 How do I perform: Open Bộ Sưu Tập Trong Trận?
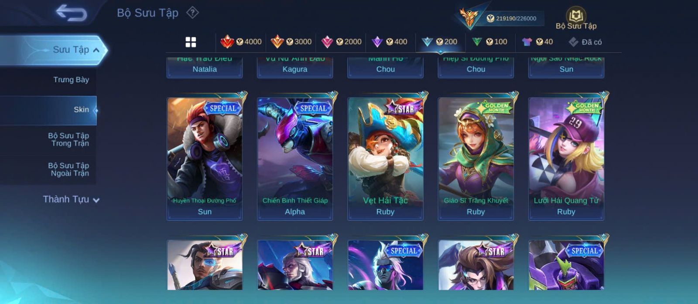coord(68,139)
